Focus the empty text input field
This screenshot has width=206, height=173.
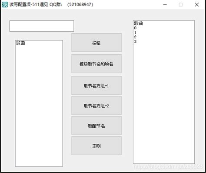pyautogui.click(x=42, y=26)
